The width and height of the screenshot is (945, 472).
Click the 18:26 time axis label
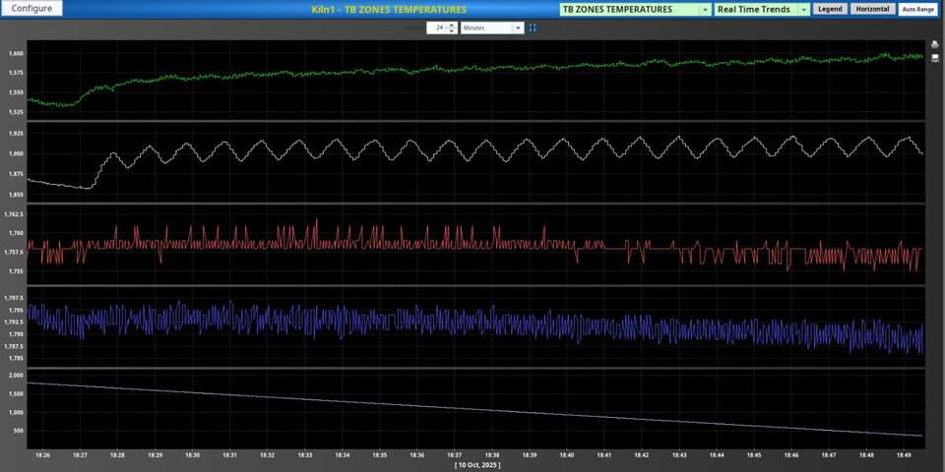coord(42,455)
